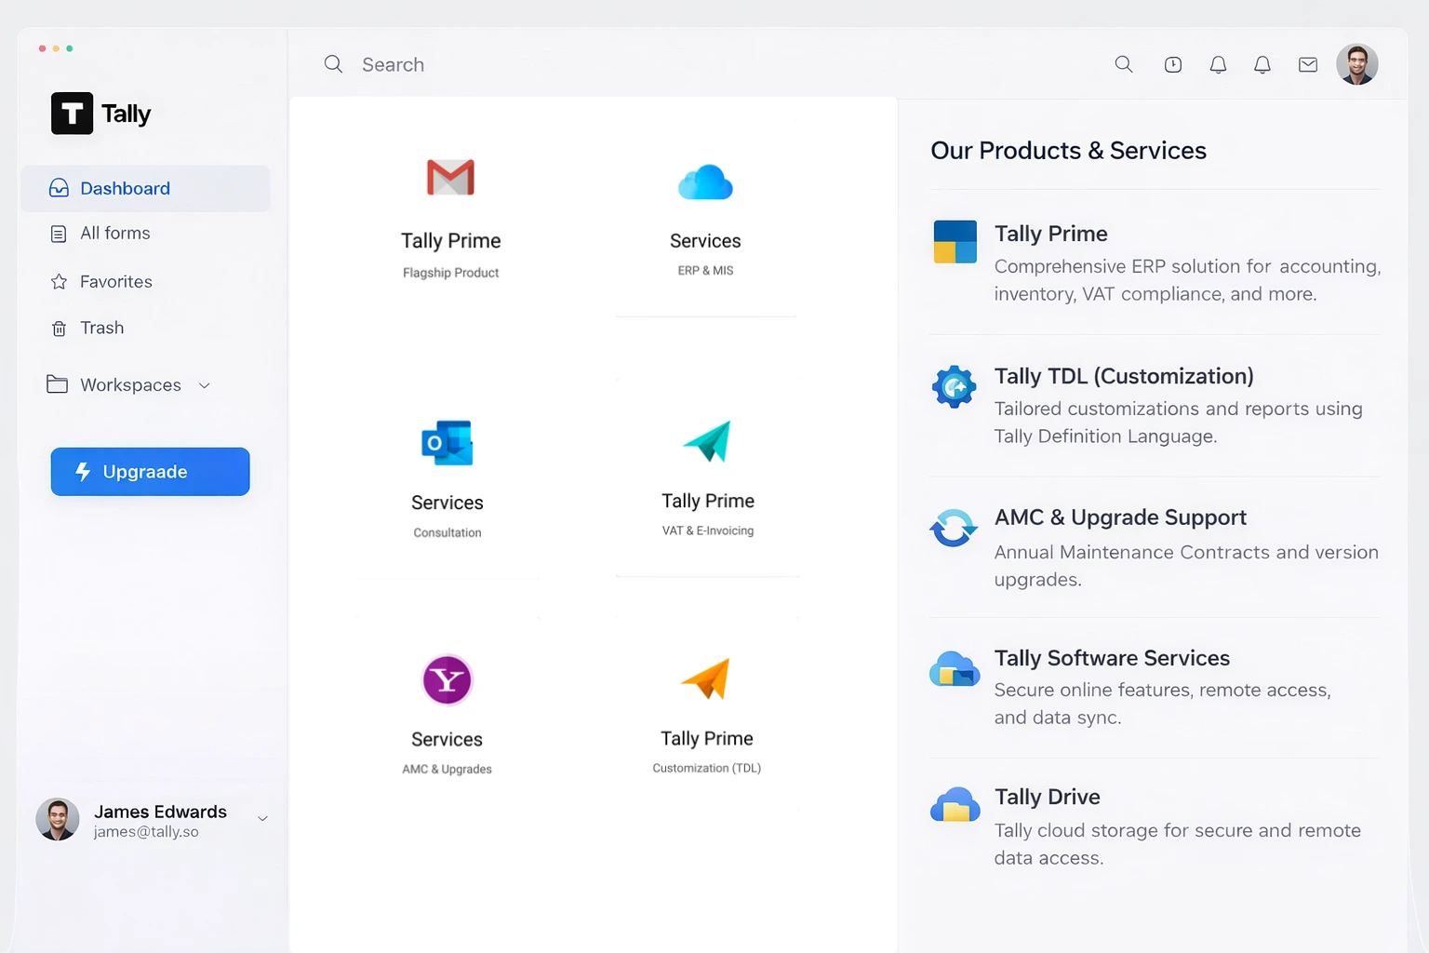This screenshot has width=1429, height=953.
Task: Click the Tally TDL gear icon
Action: point(955,387)
